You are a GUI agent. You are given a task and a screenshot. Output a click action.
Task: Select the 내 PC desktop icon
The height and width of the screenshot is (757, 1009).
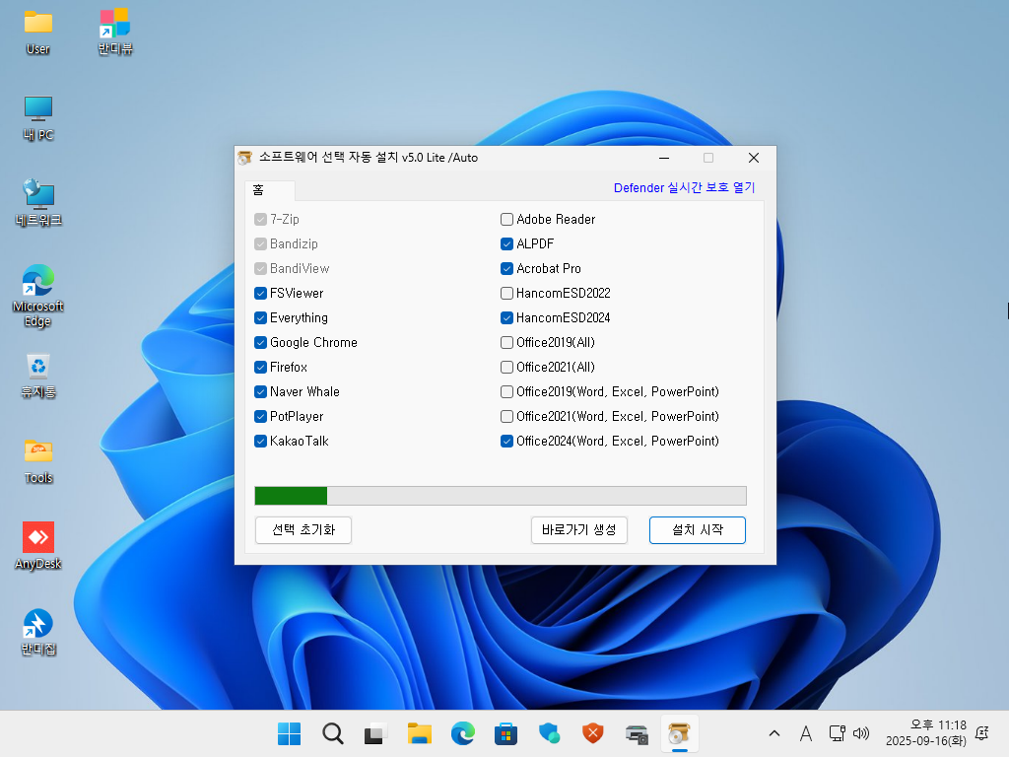38,118
